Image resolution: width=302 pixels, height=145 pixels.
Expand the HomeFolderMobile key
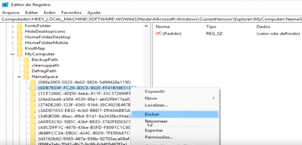click(12, 43)
